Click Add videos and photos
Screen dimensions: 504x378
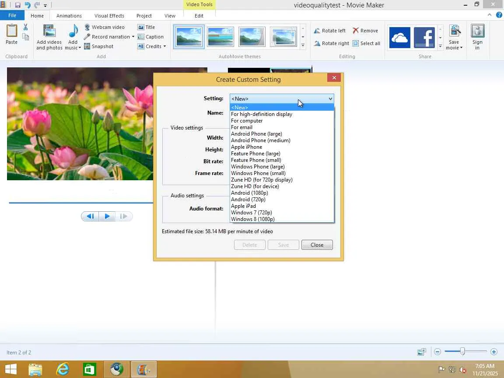pyautogui.click(x=49, y=37)
